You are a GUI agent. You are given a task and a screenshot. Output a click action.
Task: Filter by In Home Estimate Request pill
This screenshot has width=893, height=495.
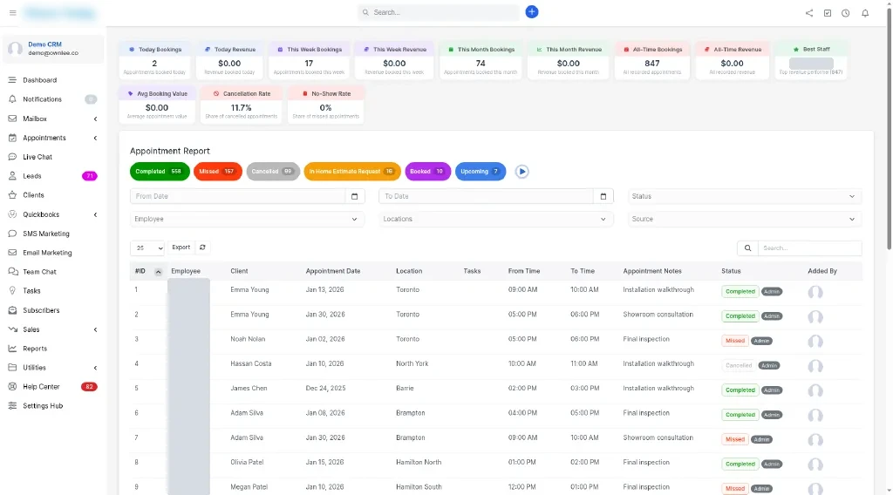pyautogui.click(x=352, y=172)
